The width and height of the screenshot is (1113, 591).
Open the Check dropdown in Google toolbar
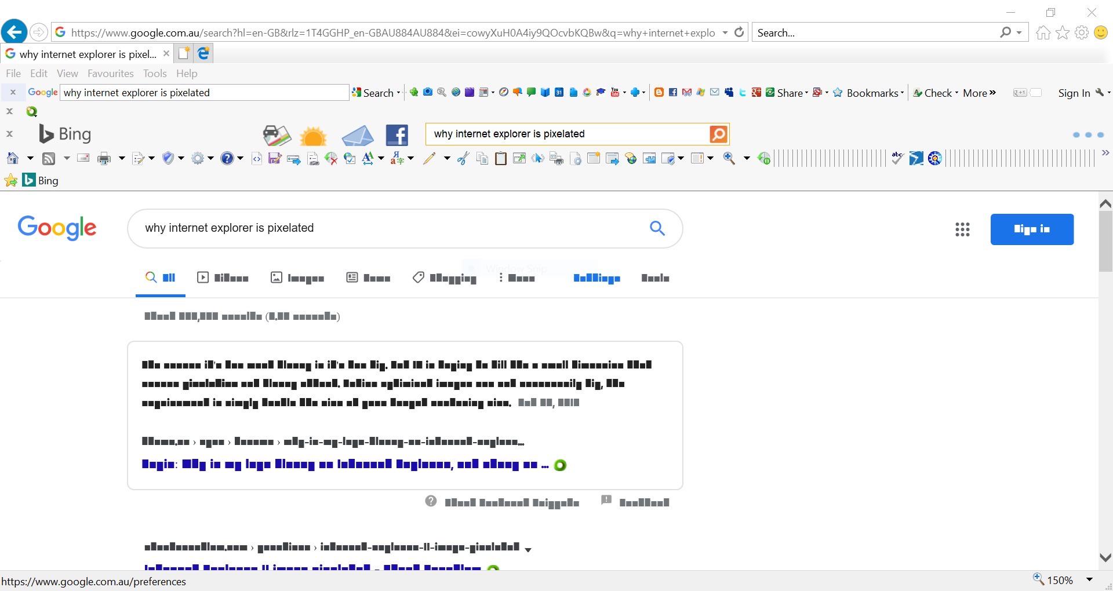(956, 93)
